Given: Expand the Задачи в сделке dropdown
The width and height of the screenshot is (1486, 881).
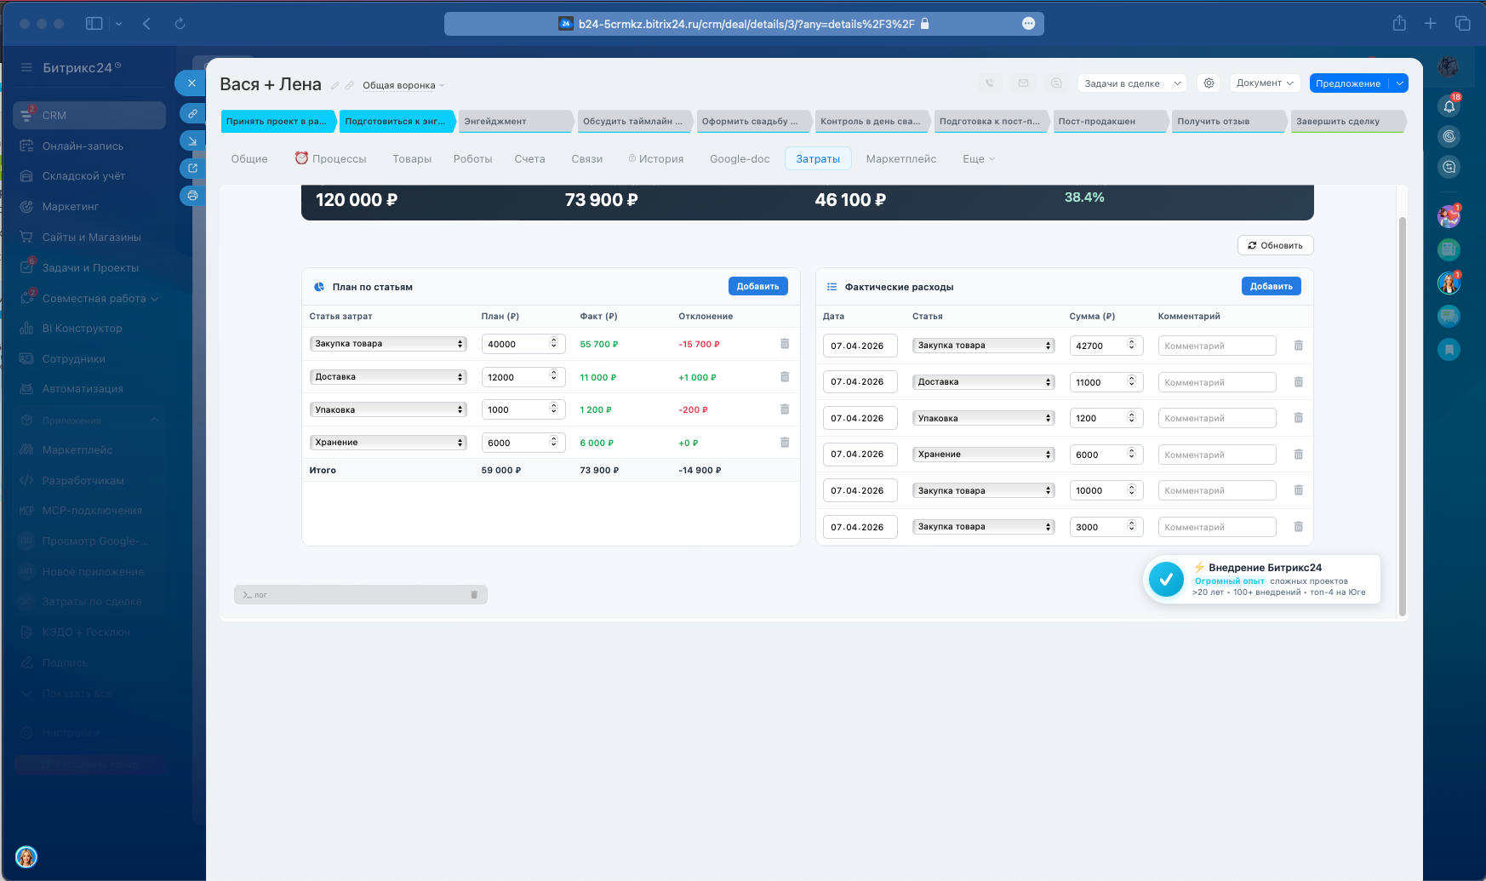Looking at the screenshot, I should [1132, 83].
